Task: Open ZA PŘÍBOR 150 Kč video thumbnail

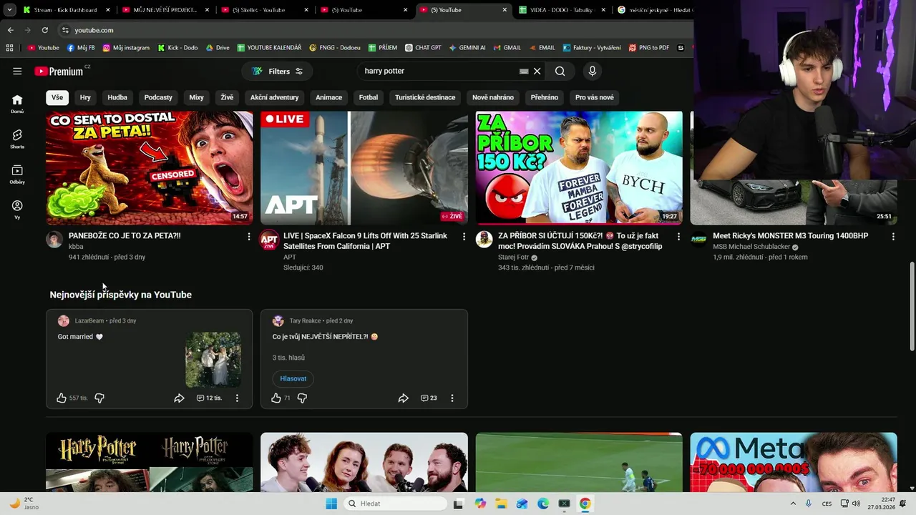Action: [x=579, y=168]
